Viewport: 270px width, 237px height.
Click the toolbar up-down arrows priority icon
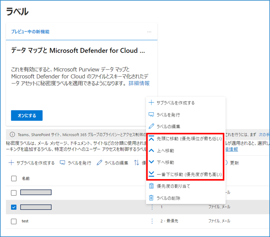tap(137, 163)
